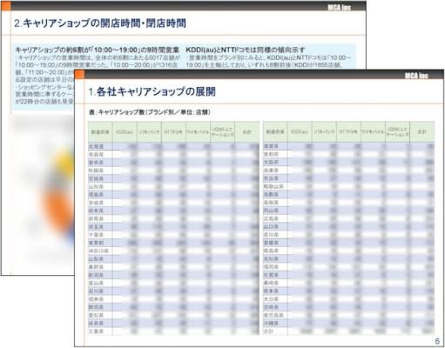Image resolution: width=445 pixels, height=348 pixels.
Task: Select the 東京都 row label
Action: (x=96, y=243)
